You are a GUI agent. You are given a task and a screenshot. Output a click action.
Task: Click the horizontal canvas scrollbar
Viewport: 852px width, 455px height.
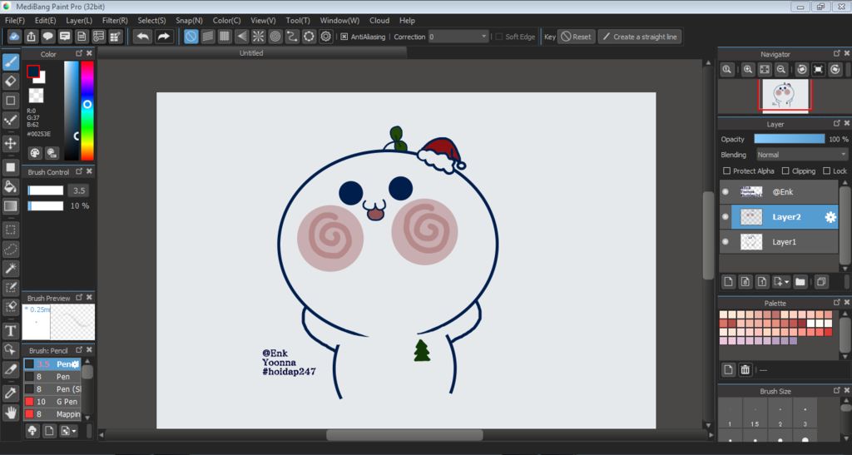coord(404,435)
